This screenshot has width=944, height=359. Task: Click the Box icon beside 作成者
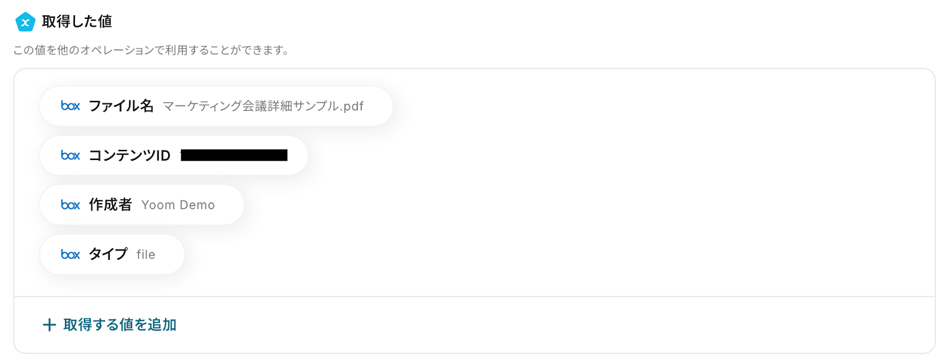tap(70, 205)
